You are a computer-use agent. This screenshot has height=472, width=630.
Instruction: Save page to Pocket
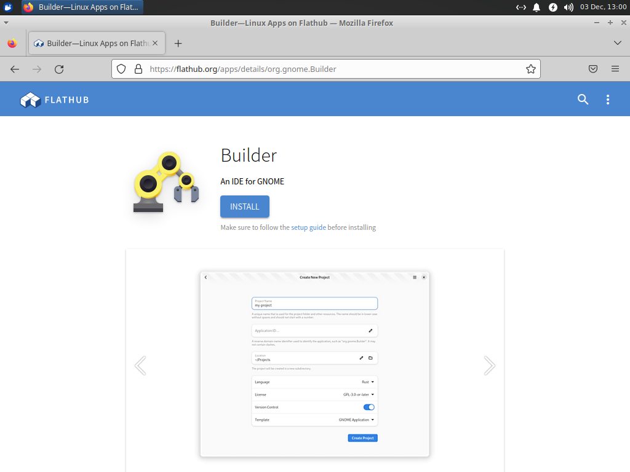(x=592, y=69)
